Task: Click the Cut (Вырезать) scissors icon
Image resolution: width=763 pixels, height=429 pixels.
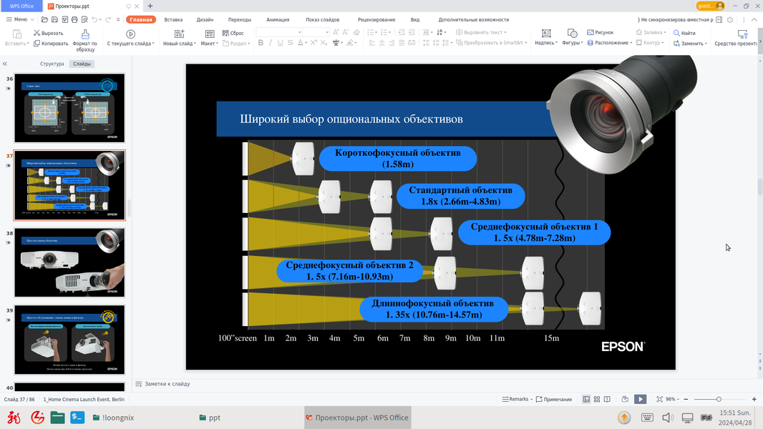Action: click(x=37, y=33)
